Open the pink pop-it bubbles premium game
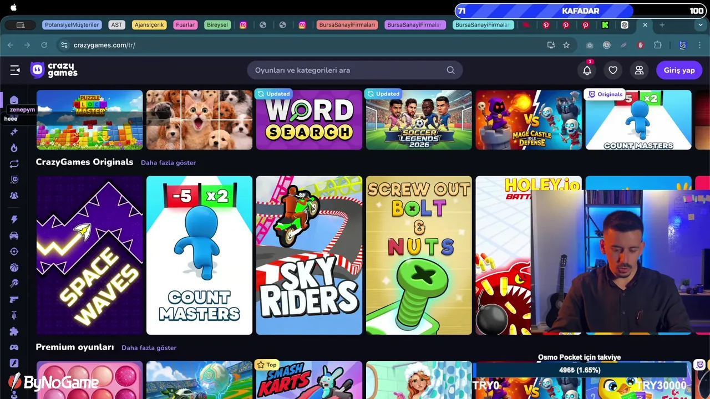The width and height of the screenshot is (710, 399). point(89,380)
